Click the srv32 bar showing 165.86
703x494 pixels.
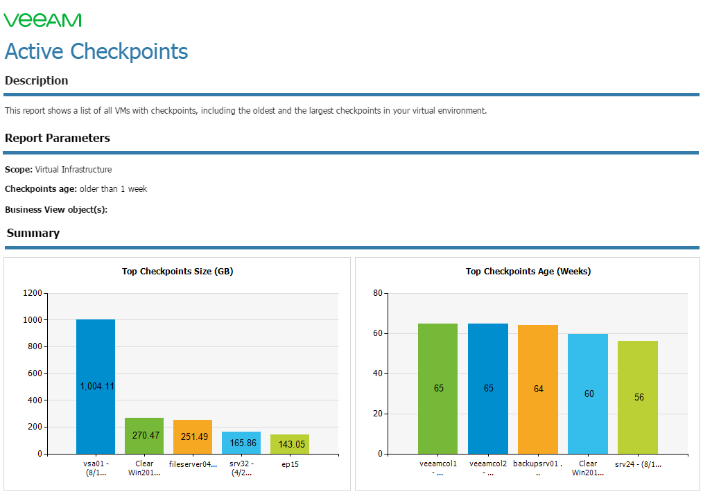(x=241, y=443)
